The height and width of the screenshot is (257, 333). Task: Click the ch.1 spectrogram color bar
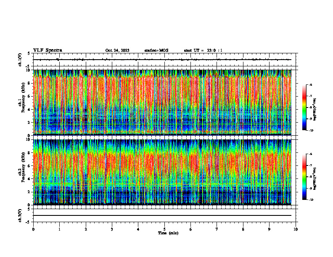click(x=304, y=108)
